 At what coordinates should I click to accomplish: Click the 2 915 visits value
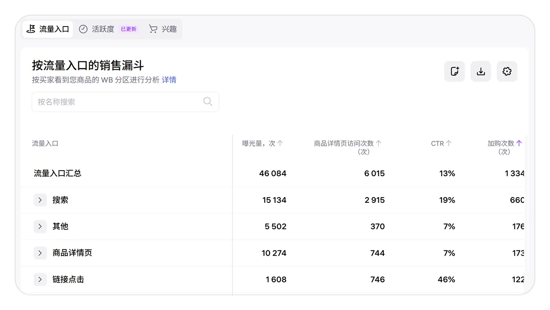click(375, 200)
